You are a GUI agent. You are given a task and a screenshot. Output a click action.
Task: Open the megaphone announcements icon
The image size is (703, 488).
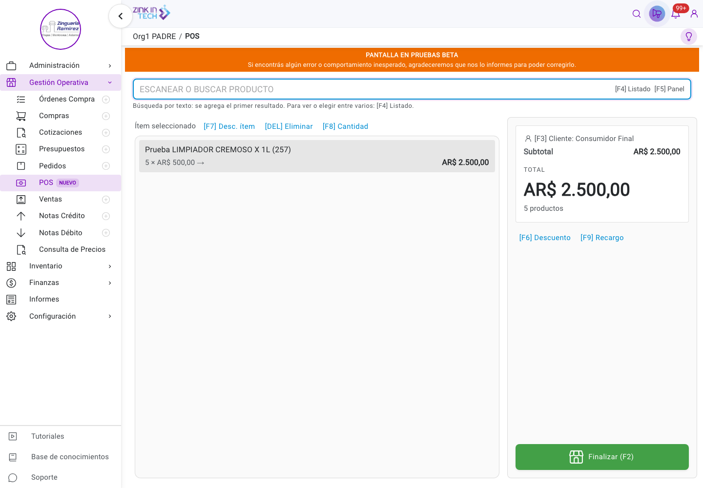click(657, 14)
